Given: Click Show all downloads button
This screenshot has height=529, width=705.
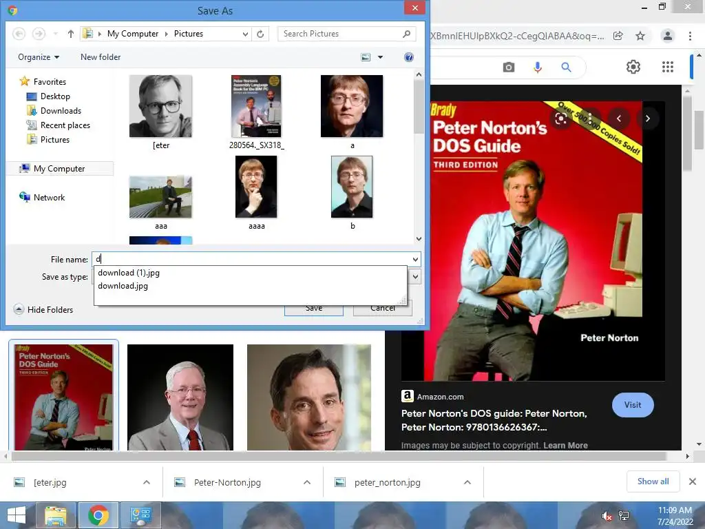Looking at the screenshot, I should coord(653,481).
